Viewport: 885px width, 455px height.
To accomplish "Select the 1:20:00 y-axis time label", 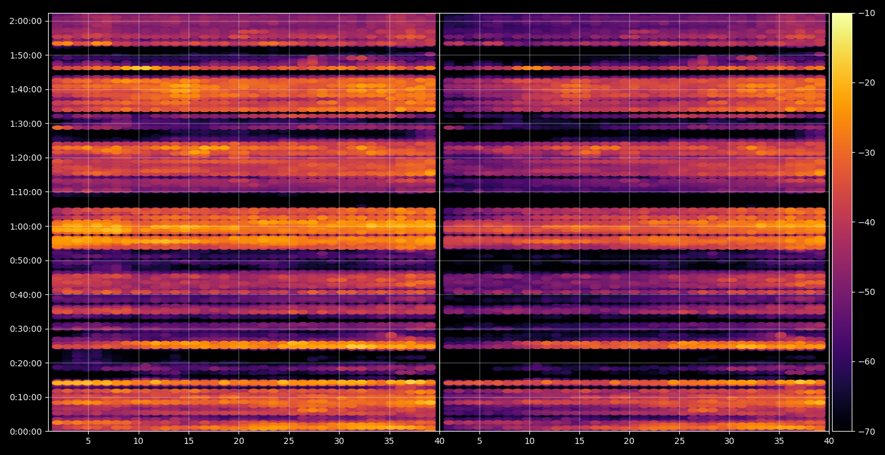I will point(26,158).
